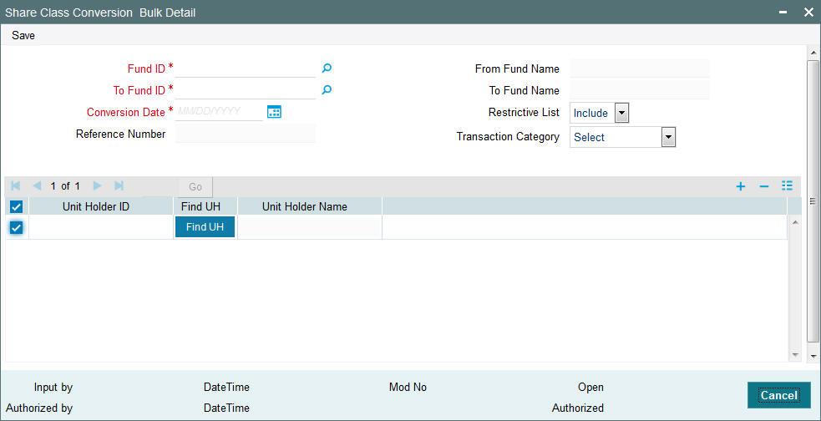Go to previous page of records

[37, 186]
